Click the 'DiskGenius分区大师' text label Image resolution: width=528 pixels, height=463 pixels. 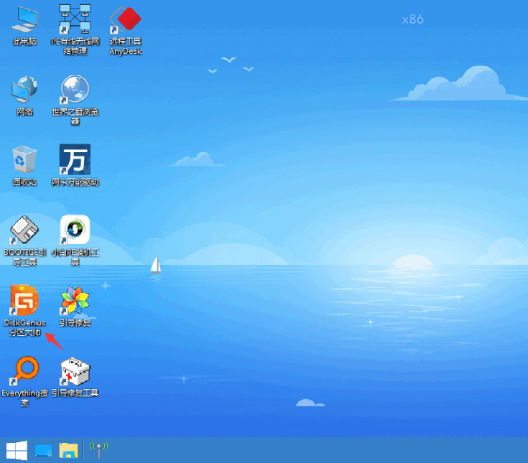(24, 327)
